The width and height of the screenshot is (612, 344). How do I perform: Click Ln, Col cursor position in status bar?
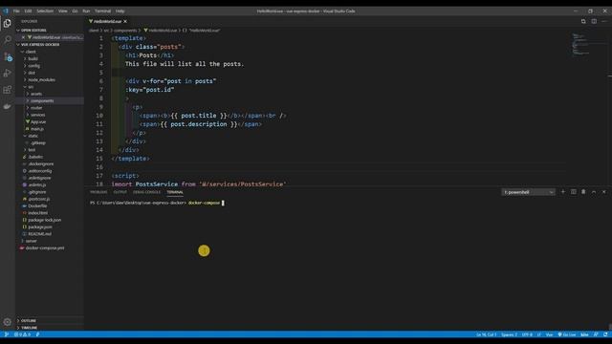click(x=486, y=334)
